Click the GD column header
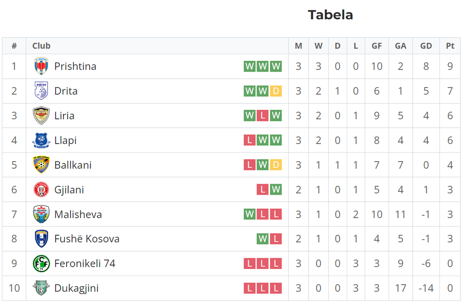This screenshot has height=302, width=461. coord(426,46)
